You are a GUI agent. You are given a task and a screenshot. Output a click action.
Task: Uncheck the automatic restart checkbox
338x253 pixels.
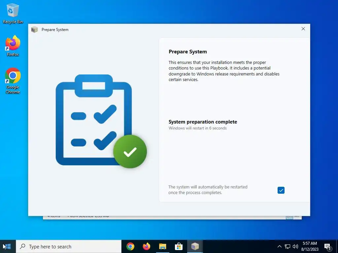tap(281, 190)
